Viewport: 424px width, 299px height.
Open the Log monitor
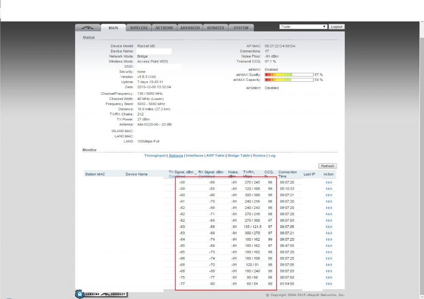(x=272, y=155)
